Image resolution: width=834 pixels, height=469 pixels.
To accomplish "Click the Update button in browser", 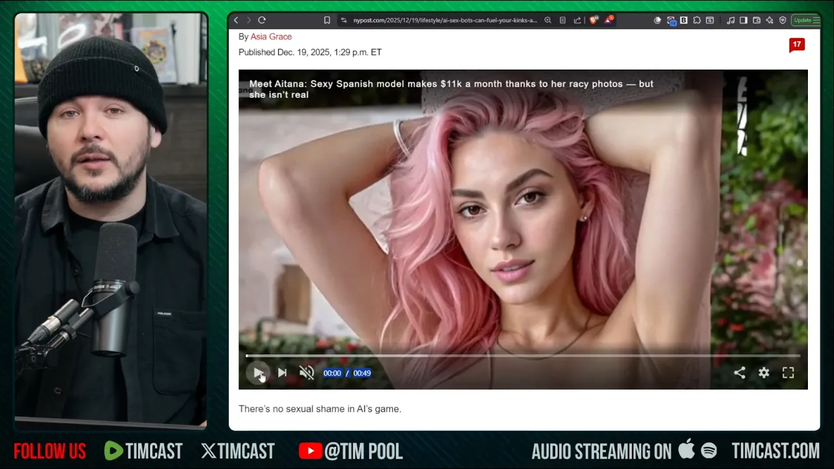I will 802,20.
